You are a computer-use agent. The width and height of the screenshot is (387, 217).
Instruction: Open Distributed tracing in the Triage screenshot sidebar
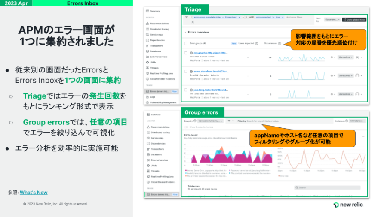[157, 29]
